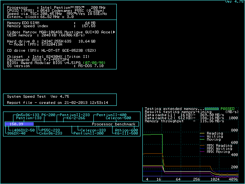Click the extended memory test progress bar
This screenshot has height=184, width=245.
click(x=212, y=109)
